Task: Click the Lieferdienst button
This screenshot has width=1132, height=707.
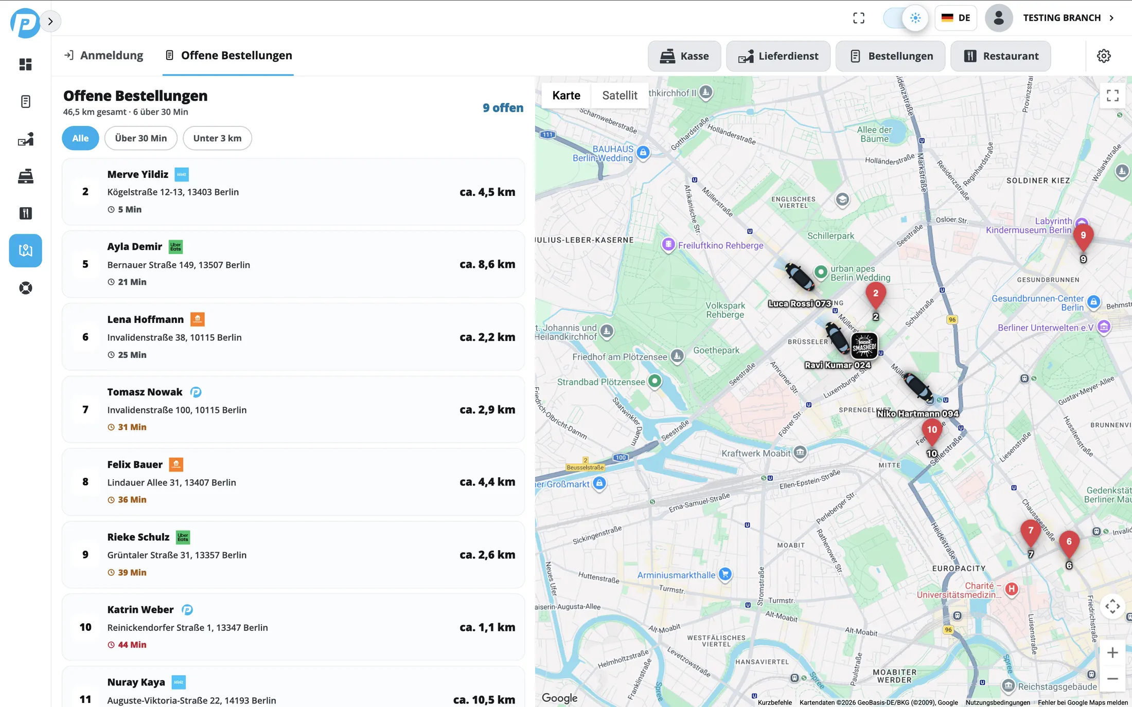Action: (x=778, y=56)
